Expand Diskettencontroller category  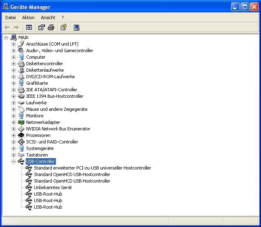coord(13,64)
